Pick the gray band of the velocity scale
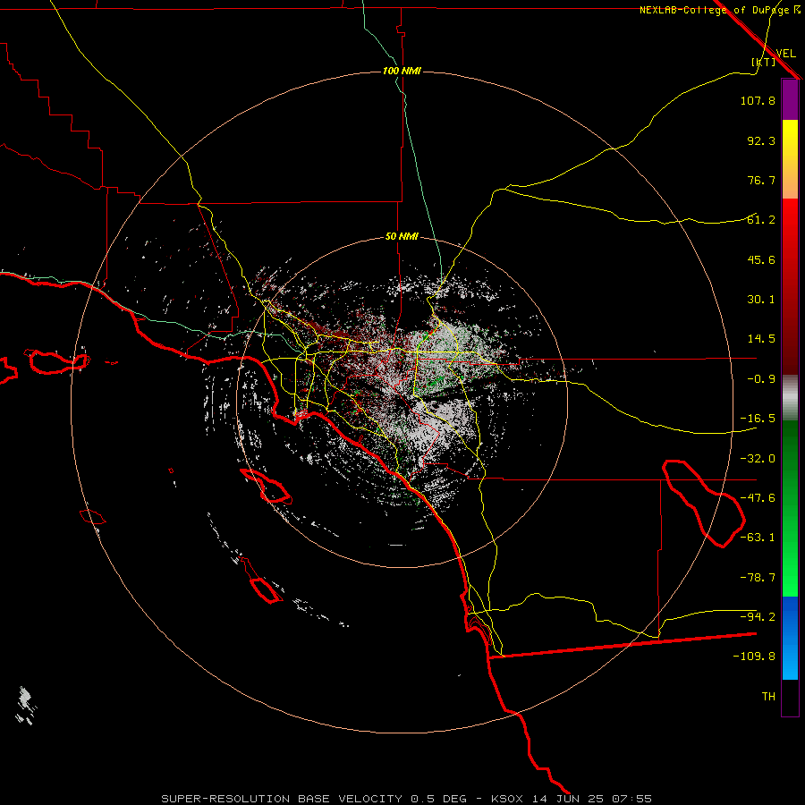The height and width of the screenshot is (805, 805). [790, 398]
